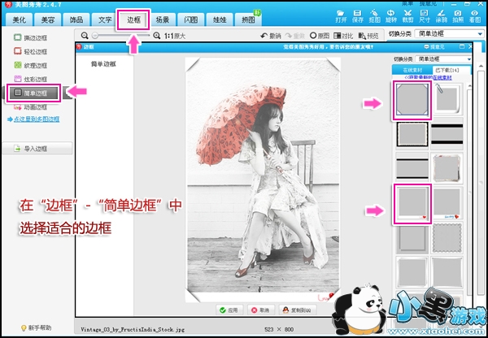
Task: Click the zoom in magnifier icon
Action: click(156, 36)
